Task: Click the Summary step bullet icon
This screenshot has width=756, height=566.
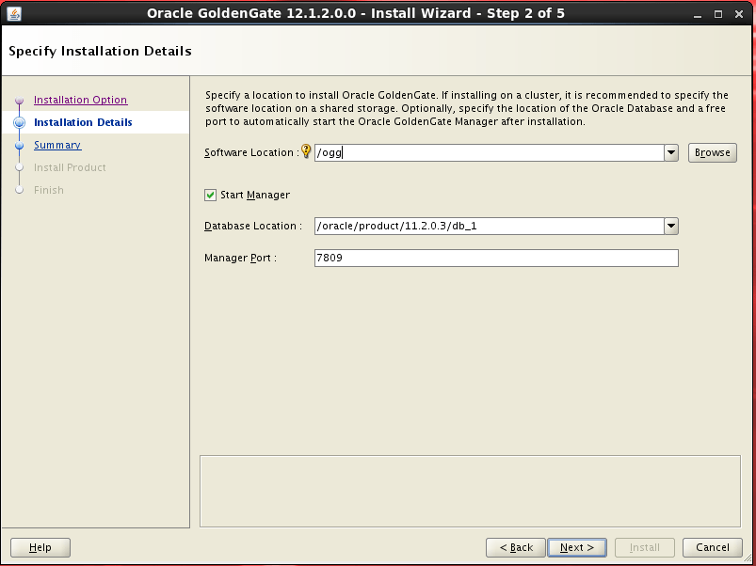Action: tap(19, 146)
